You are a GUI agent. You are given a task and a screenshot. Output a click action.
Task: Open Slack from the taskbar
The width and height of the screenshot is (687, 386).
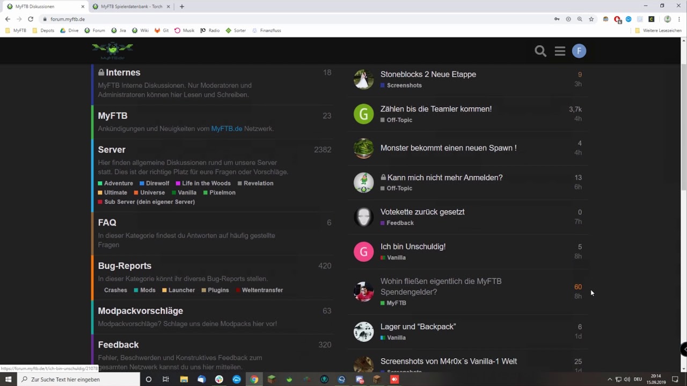219,379
